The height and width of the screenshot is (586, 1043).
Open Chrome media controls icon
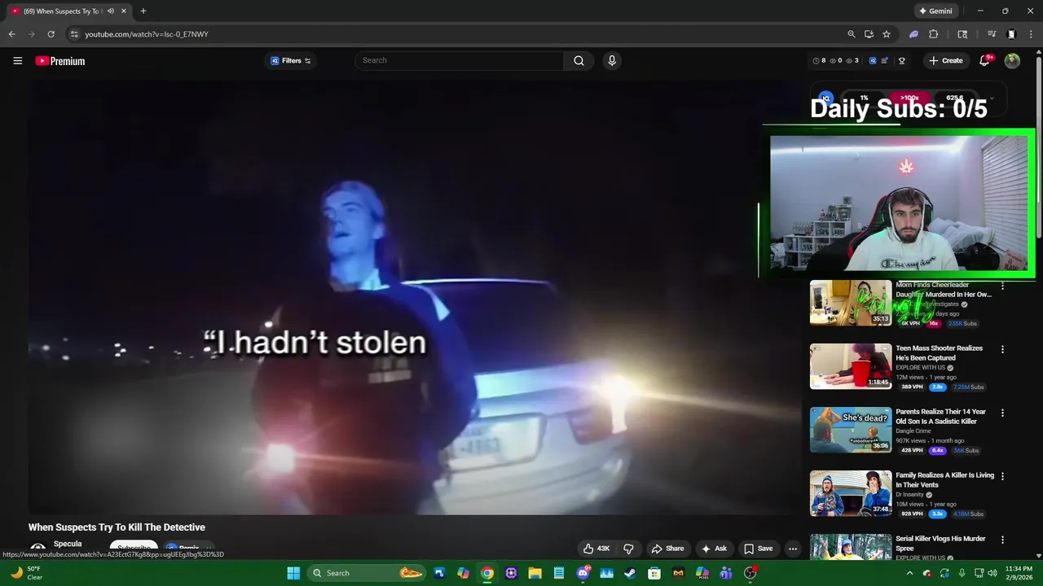(x=992, y=34)
